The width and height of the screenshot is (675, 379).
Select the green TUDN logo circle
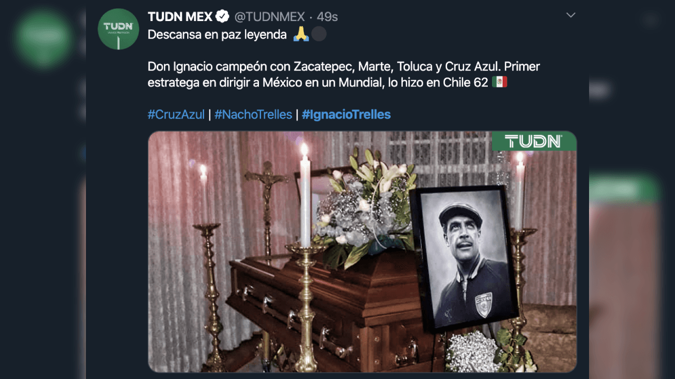118,29
